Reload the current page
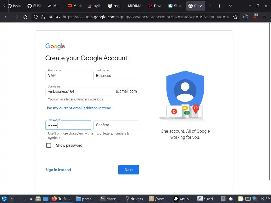 (x=25, y=17)
